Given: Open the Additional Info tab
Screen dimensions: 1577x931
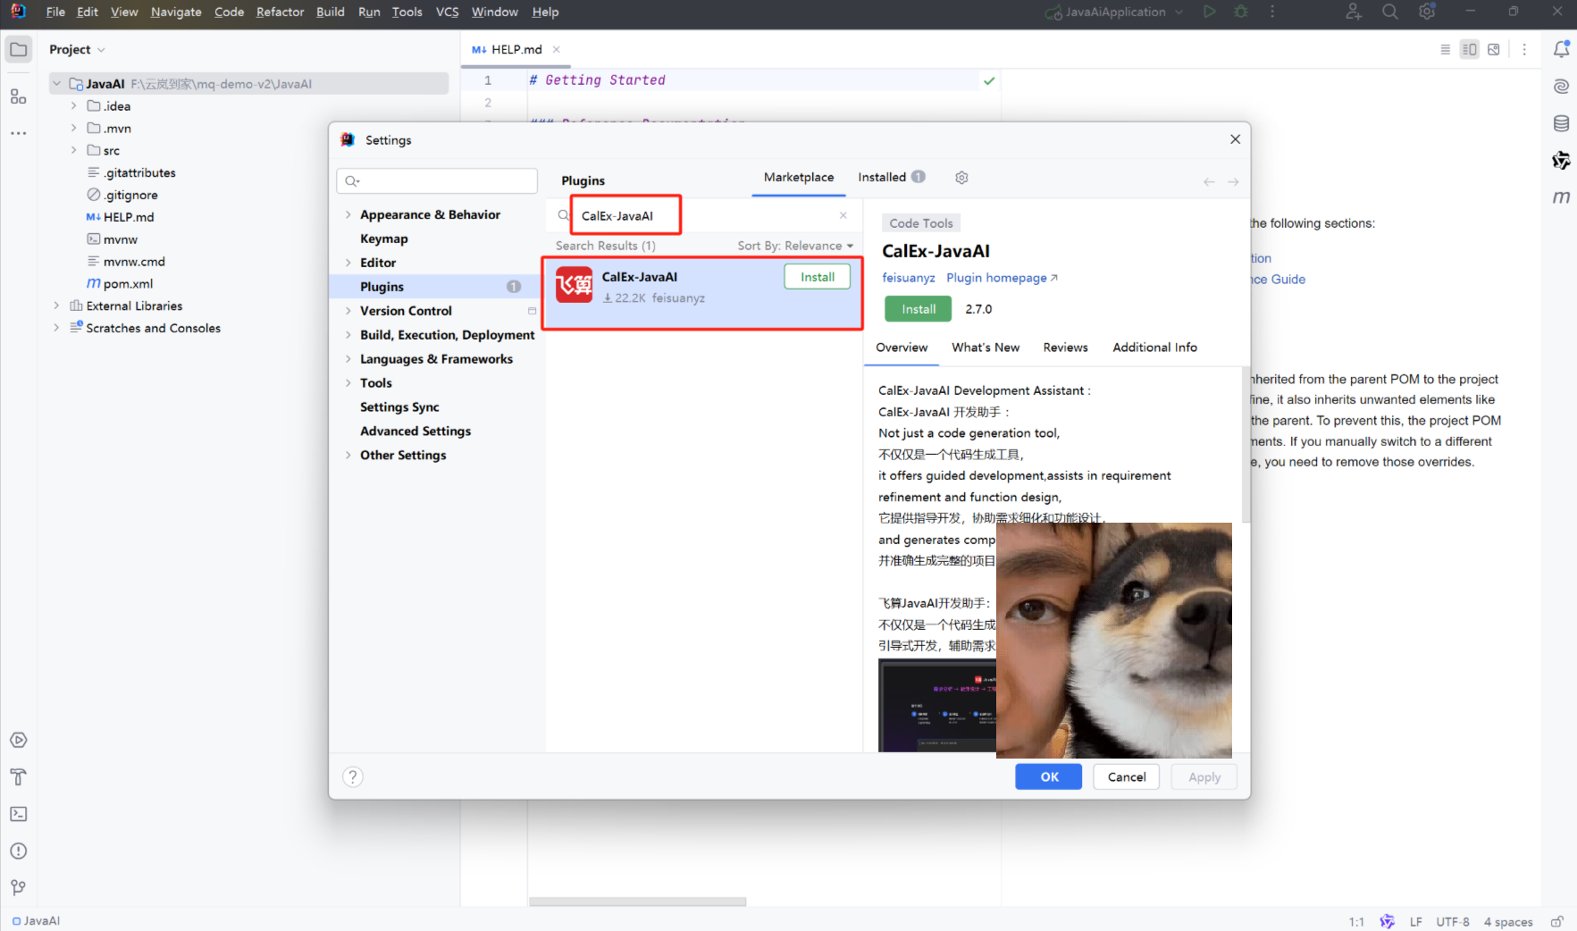Looking at the screenshot, I should (x=1154, y=348).
